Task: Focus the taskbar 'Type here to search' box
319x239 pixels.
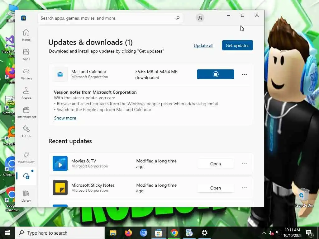Action: 60,233
